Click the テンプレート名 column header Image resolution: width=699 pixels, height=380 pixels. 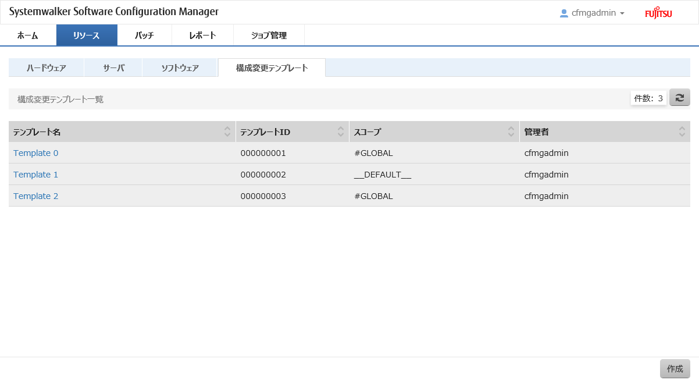pyautogui.click(x=122, y=132)
